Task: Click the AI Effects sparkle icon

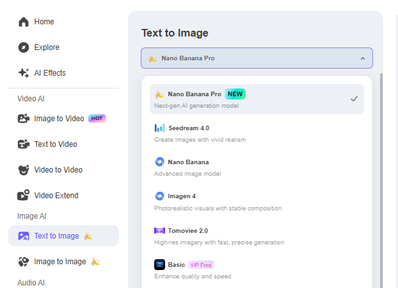Action: (24, 73)
